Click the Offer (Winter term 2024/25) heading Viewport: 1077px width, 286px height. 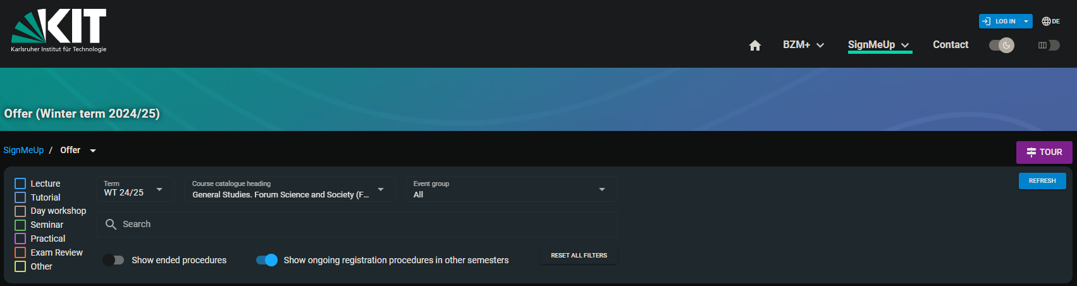click(x=82, y=114)
